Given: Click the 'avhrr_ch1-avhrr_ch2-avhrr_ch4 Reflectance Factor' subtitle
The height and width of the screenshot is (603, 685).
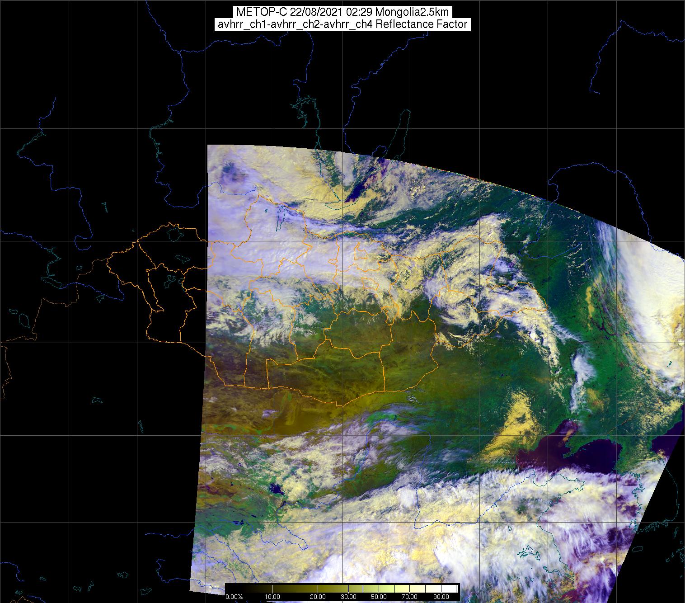Looking at the screenshot, I should click(x=342, y=24).
